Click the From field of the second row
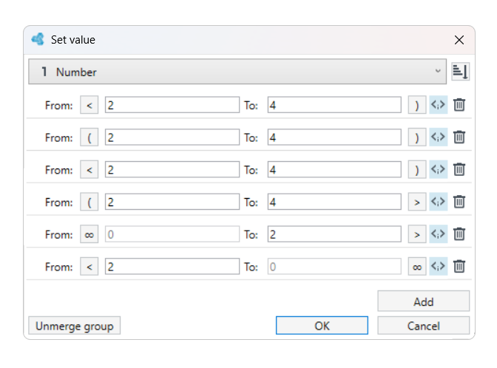The image size is (497, 368). pos(172,137)
